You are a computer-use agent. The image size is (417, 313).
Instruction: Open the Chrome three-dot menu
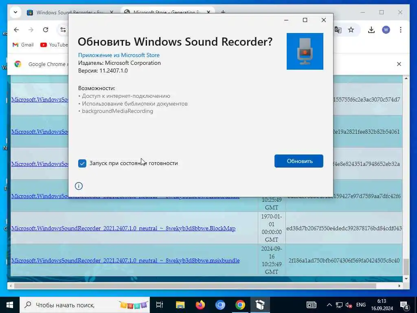(x=401, y=30)
